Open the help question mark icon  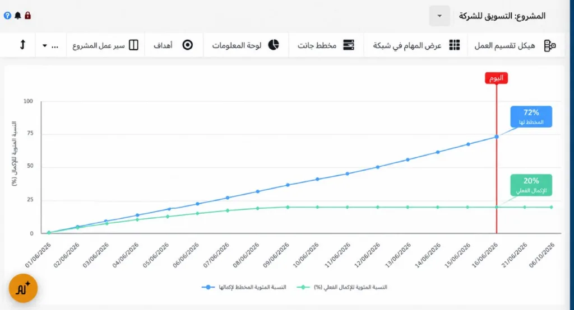[x=7, y=16]
